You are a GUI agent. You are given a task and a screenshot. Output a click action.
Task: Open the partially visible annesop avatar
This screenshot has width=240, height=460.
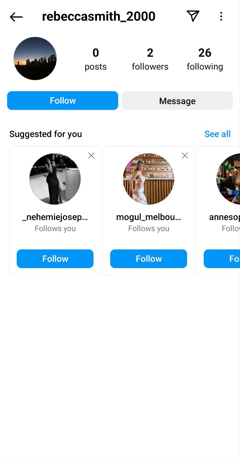(x=229, y=179)
